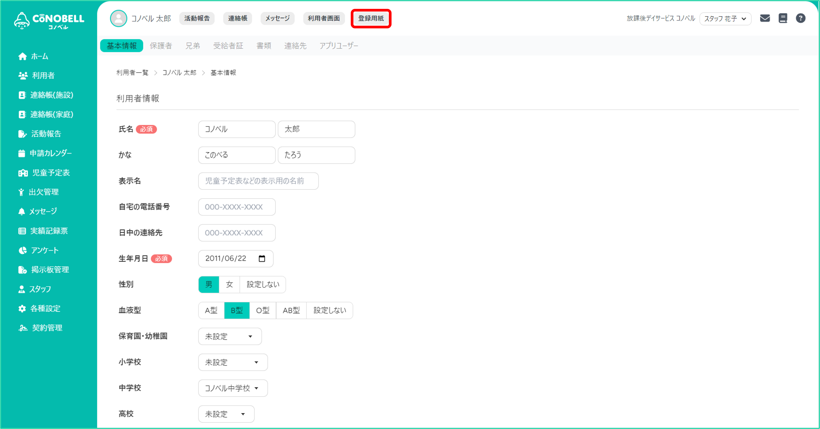Switch to the 保護者 tab
Viewport: 820px width, 429px height.
(x=161, y=45)
